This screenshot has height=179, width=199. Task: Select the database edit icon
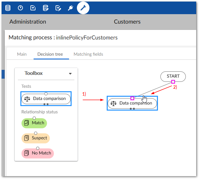(46, 8)
